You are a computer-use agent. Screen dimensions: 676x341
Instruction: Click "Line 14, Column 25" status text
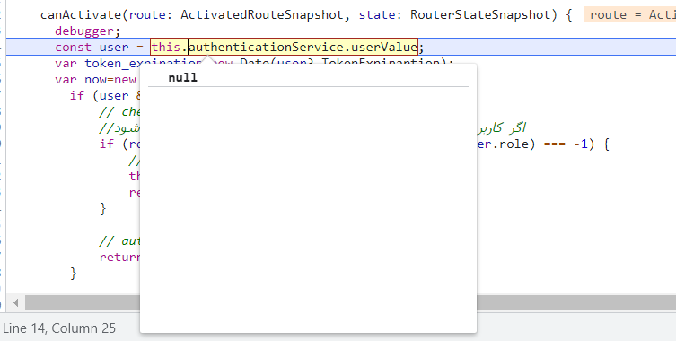coord(59,328)
